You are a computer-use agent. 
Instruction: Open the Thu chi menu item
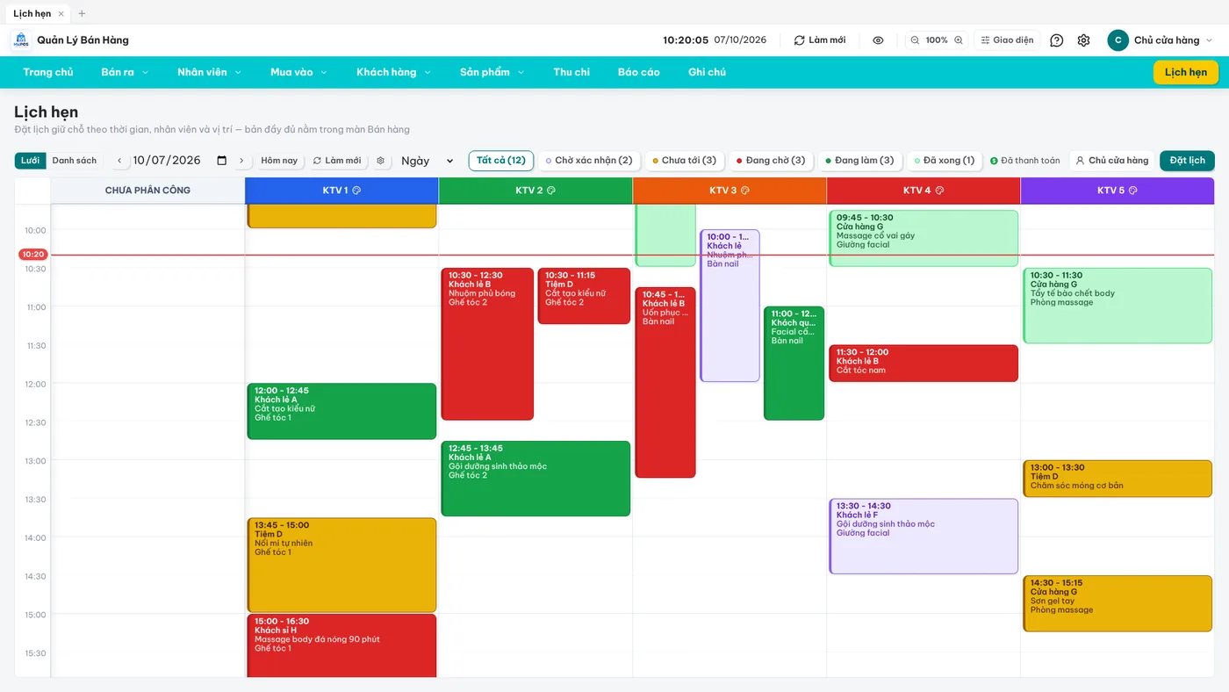(571, 72)
